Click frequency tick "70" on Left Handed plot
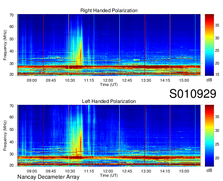Screen dimensions: 223x181 11,106
